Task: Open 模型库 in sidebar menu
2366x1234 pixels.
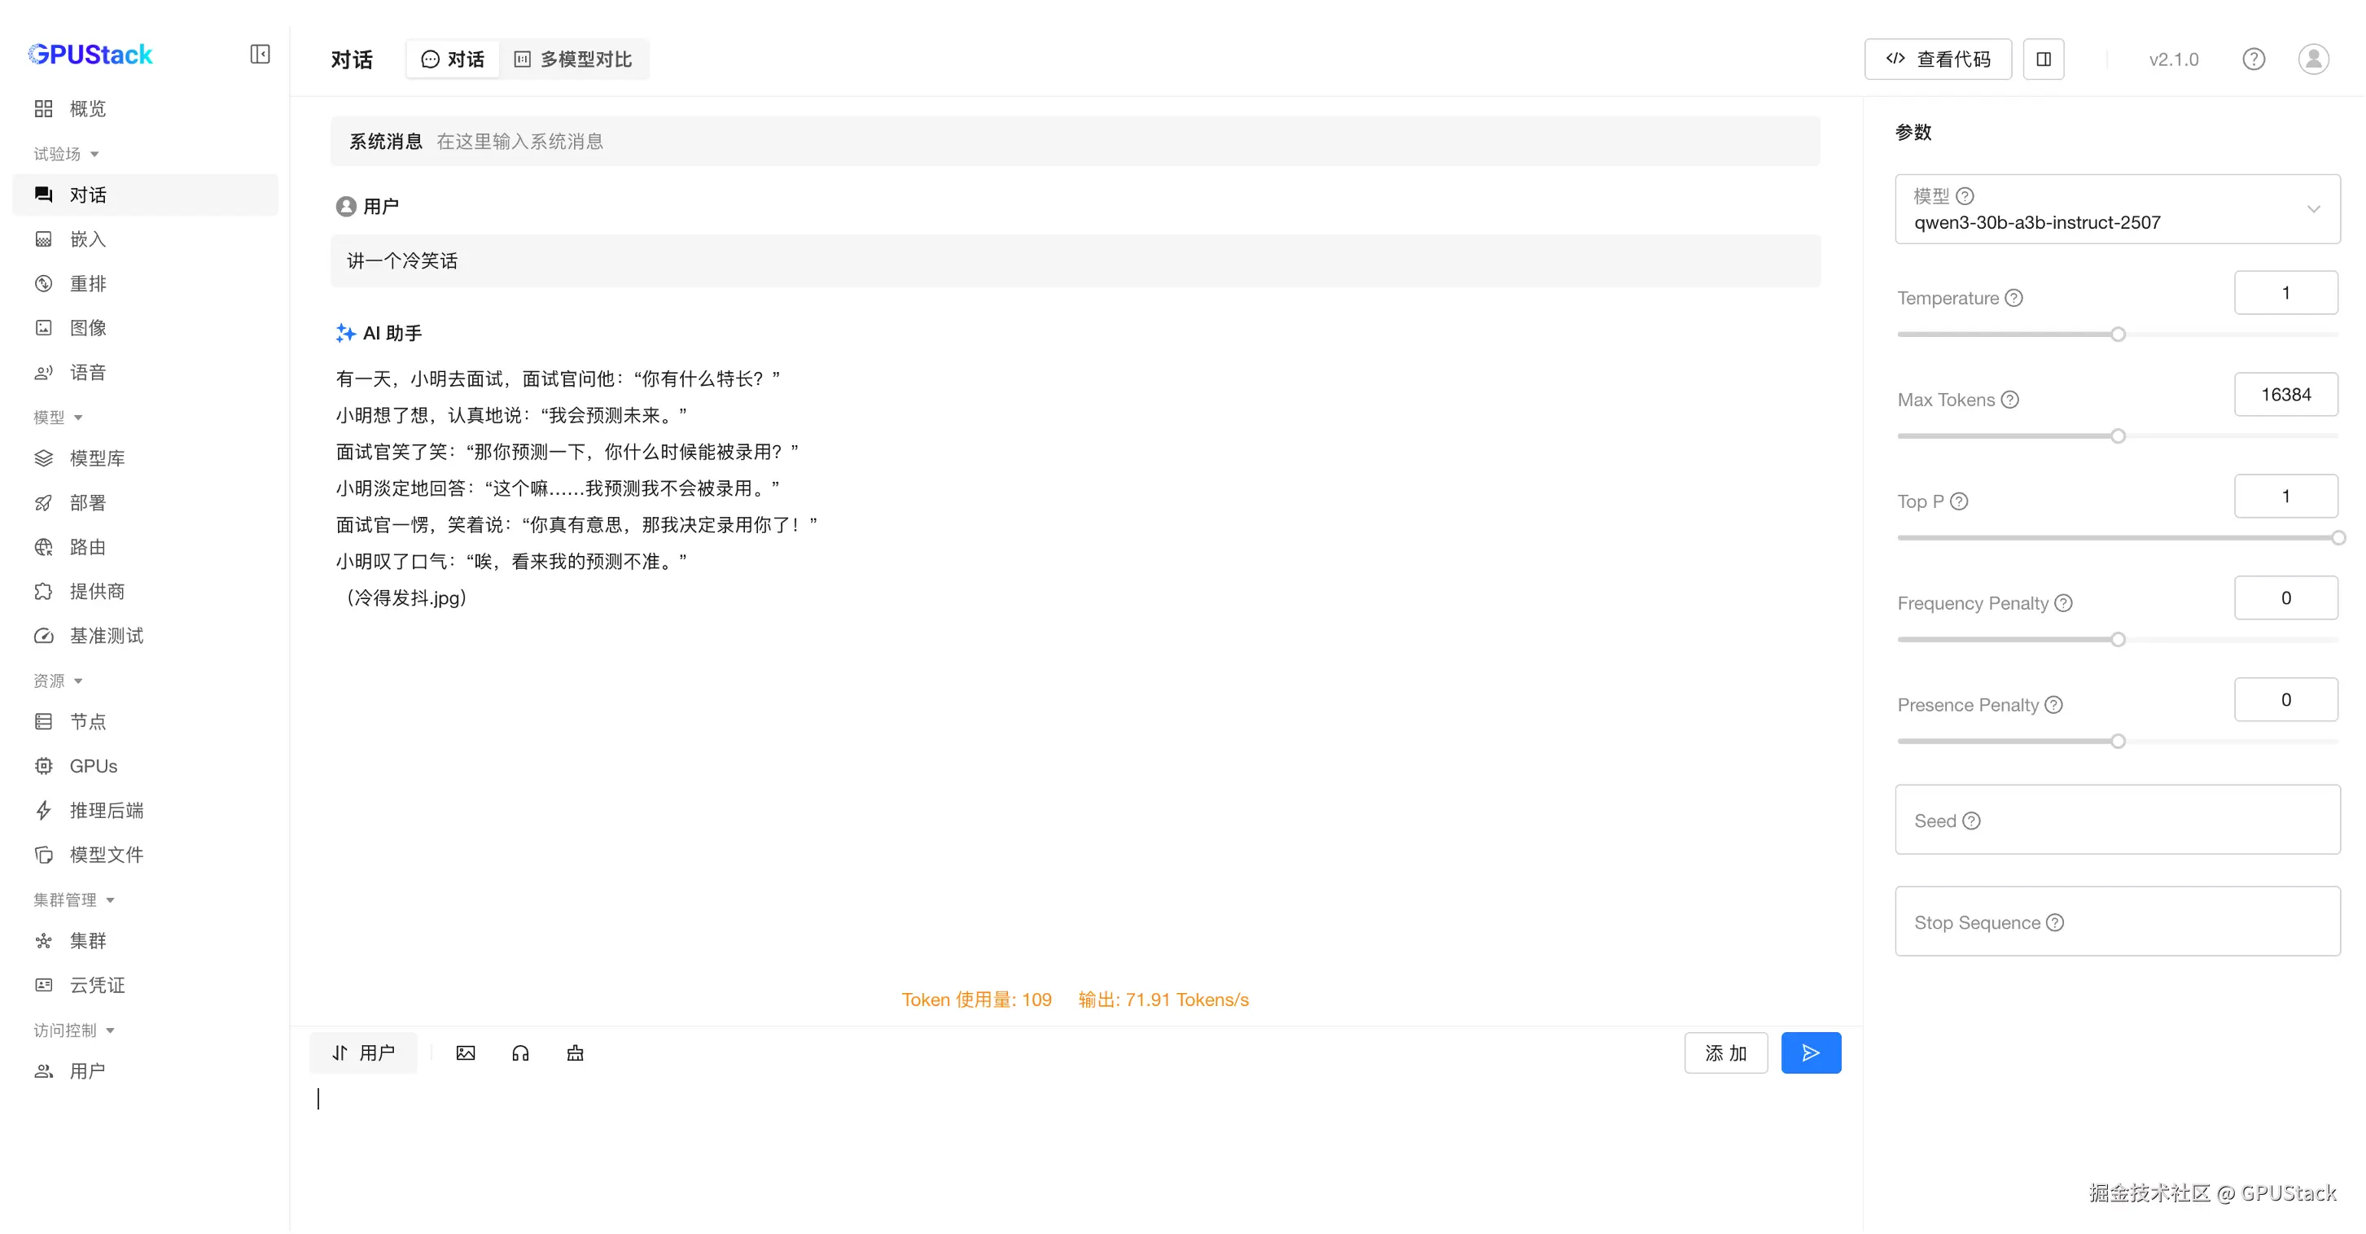Action: click(x=96, y=458)
